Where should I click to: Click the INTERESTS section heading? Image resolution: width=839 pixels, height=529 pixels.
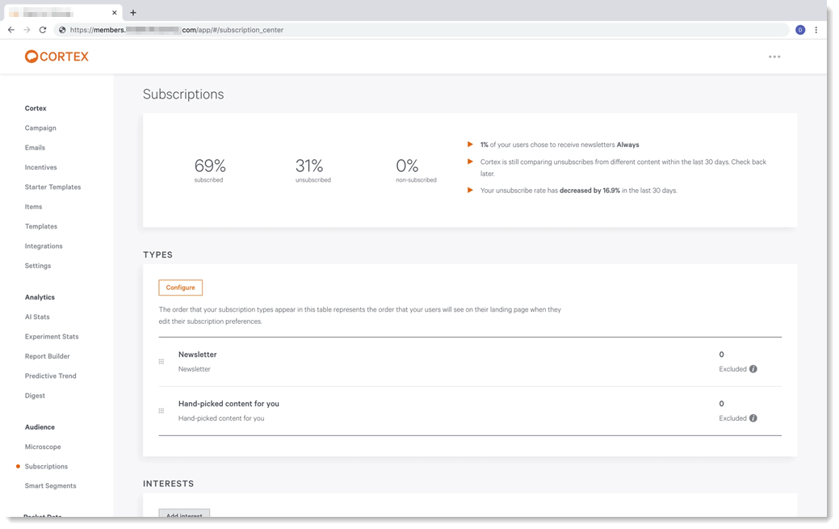[x=169, y=484]
